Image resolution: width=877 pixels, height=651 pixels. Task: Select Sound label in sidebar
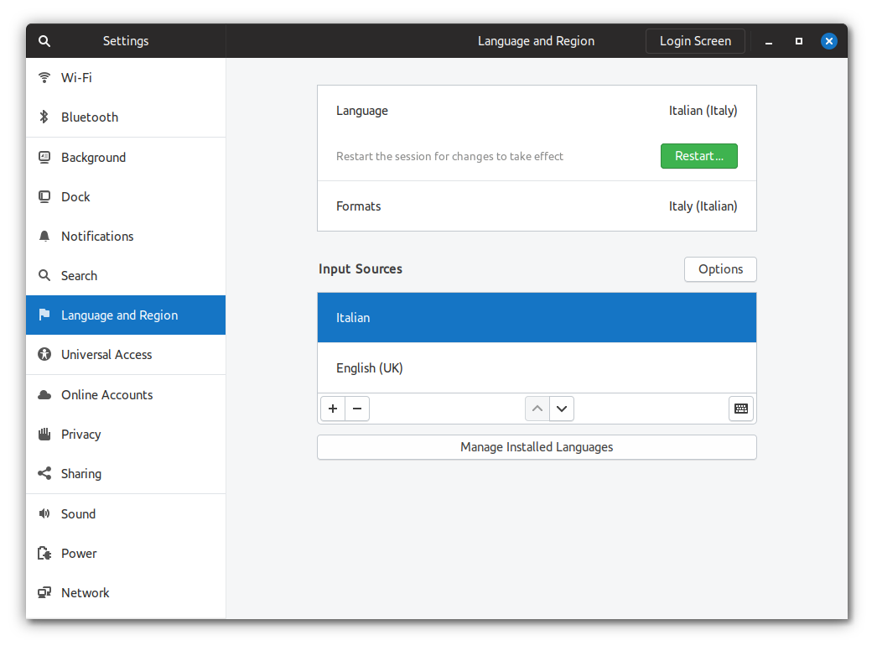click(x=78, y=513)
